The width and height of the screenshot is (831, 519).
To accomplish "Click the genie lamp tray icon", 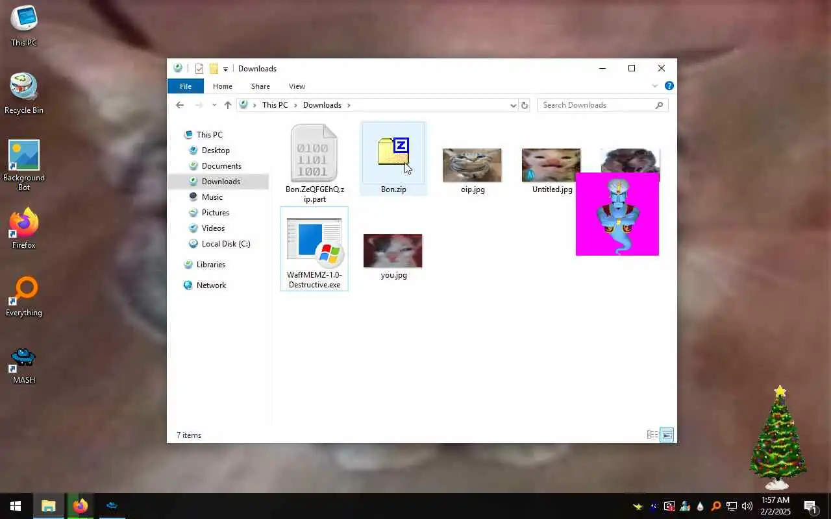I will pos(638,506).
